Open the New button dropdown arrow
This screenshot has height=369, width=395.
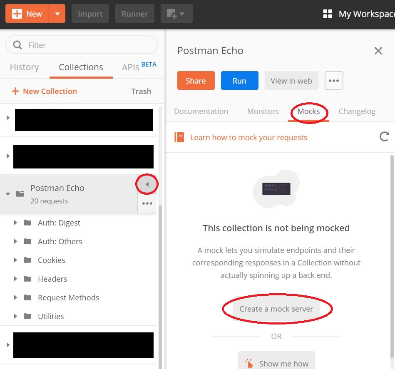[57, 14]
